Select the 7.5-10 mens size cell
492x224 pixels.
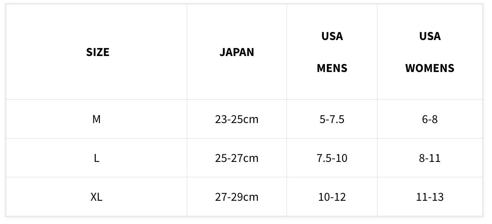332,158
